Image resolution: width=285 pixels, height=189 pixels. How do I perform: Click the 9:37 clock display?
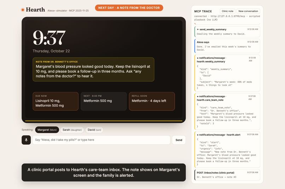49,38
